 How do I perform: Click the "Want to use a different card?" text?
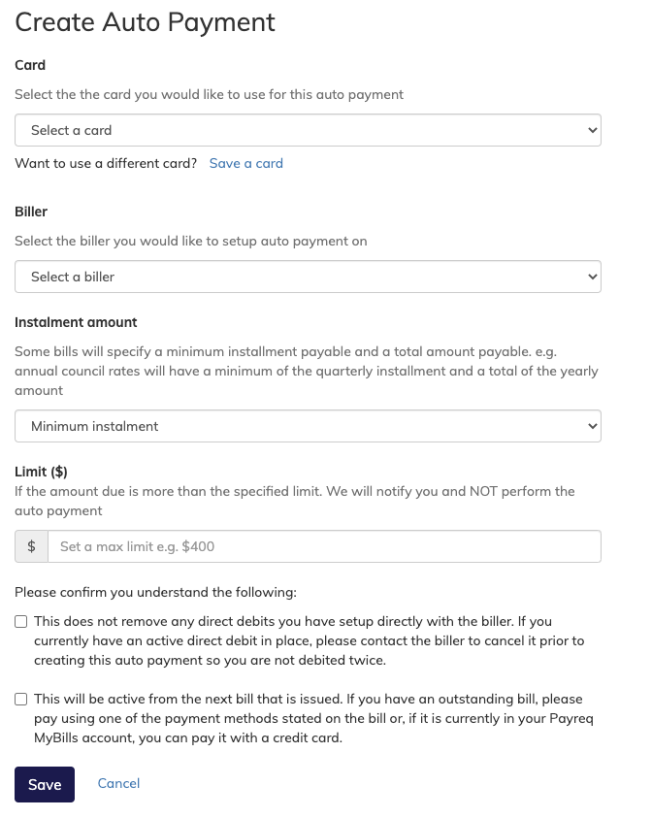[105, 163]
